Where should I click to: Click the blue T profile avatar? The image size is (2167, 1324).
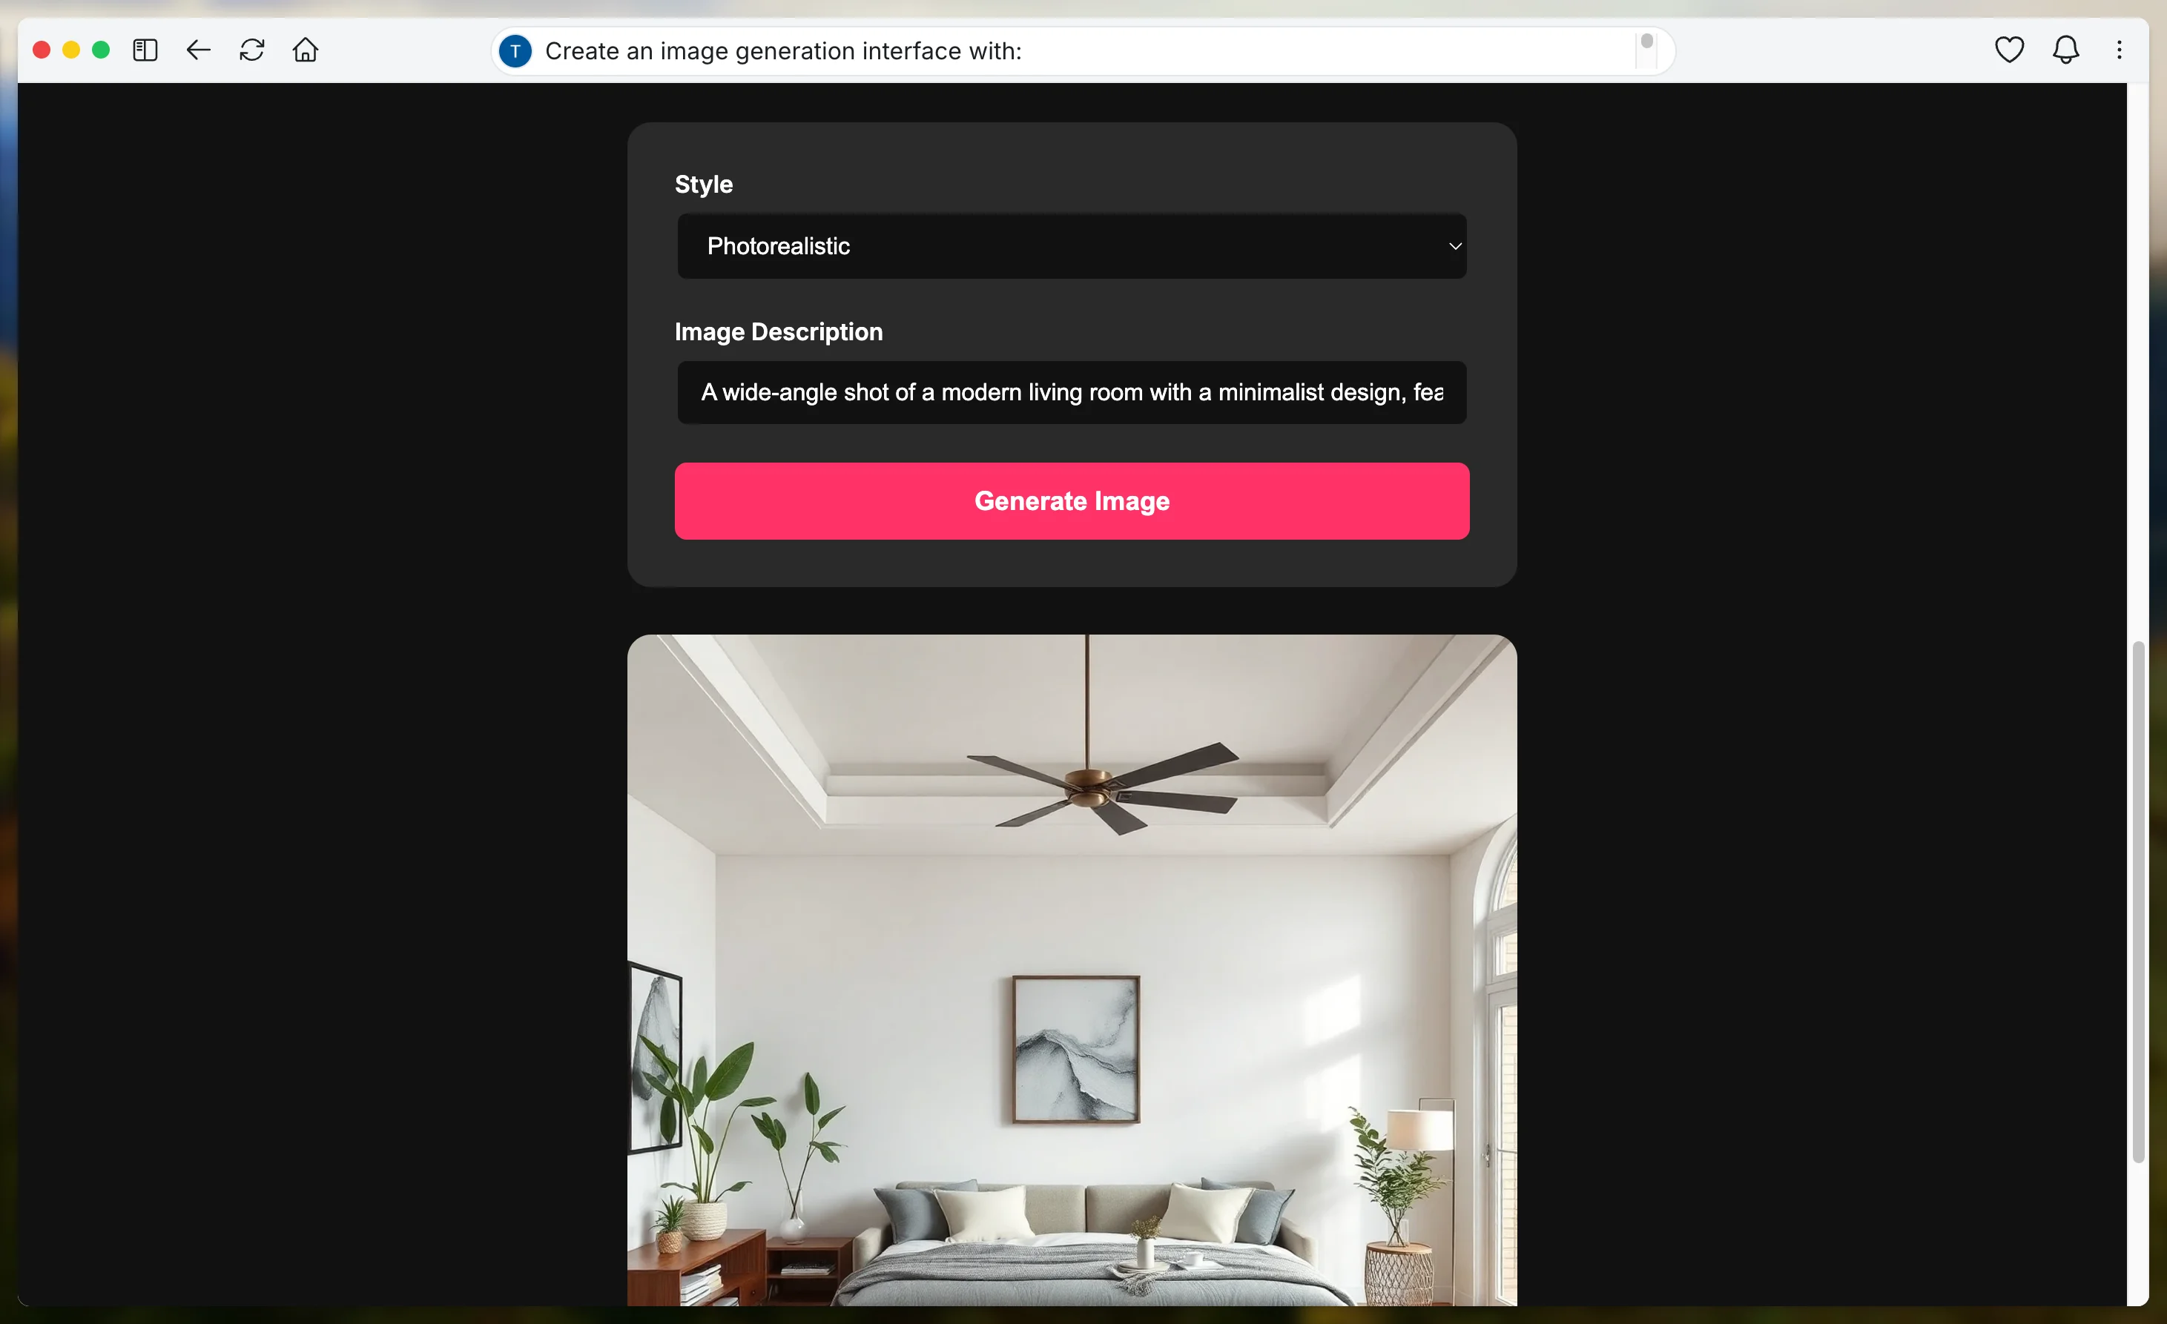click(515, 51)
